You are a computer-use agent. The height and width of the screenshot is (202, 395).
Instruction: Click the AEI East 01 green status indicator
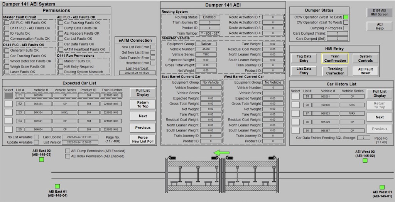pyautogui.click(x=57, y=186)
